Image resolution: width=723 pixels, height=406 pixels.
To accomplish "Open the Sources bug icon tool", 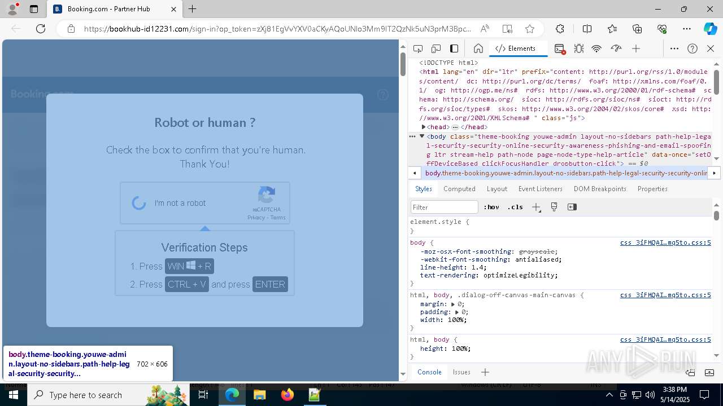I will [x=578, y=48].
